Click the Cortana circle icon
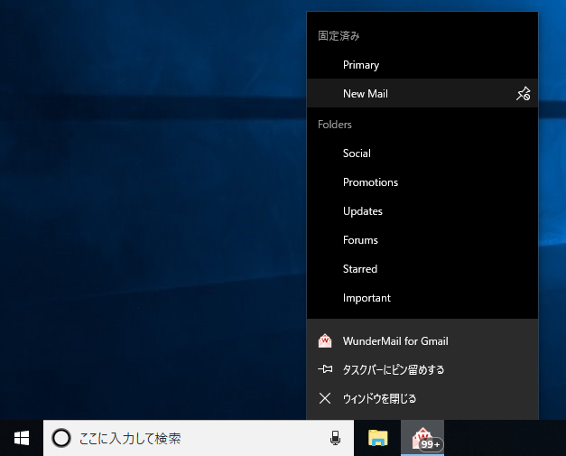The image size is (566, 456). point(61,438)
